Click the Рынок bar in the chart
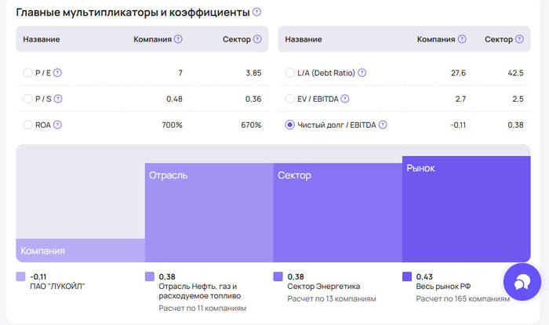Viewport: 549px width, 325px height. (466, 210)
